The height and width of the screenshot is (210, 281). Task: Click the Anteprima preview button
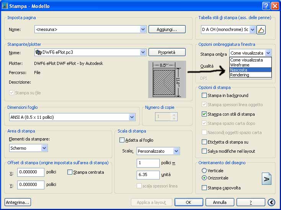(x=18, y=202)
